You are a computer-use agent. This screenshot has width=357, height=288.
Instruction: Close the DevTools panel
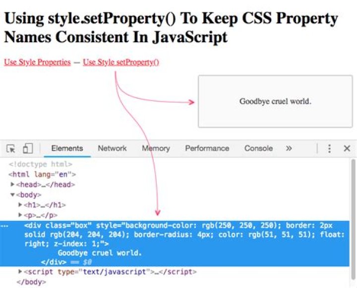(347, 148)
